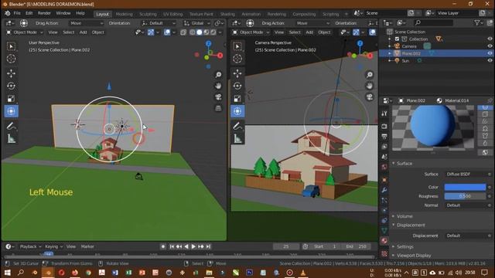495x278 pixels.
Task: Open the Render menu
Action: tap(44, 13)
